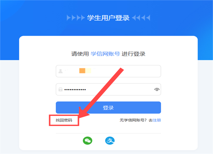Toggle password visibility with the eye icon
The width and height of the screenshot is (213, 154).
coord(157,89)
